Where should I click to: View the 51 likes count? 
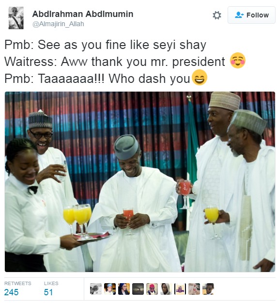pyautogui.click(x=48, y=292)
